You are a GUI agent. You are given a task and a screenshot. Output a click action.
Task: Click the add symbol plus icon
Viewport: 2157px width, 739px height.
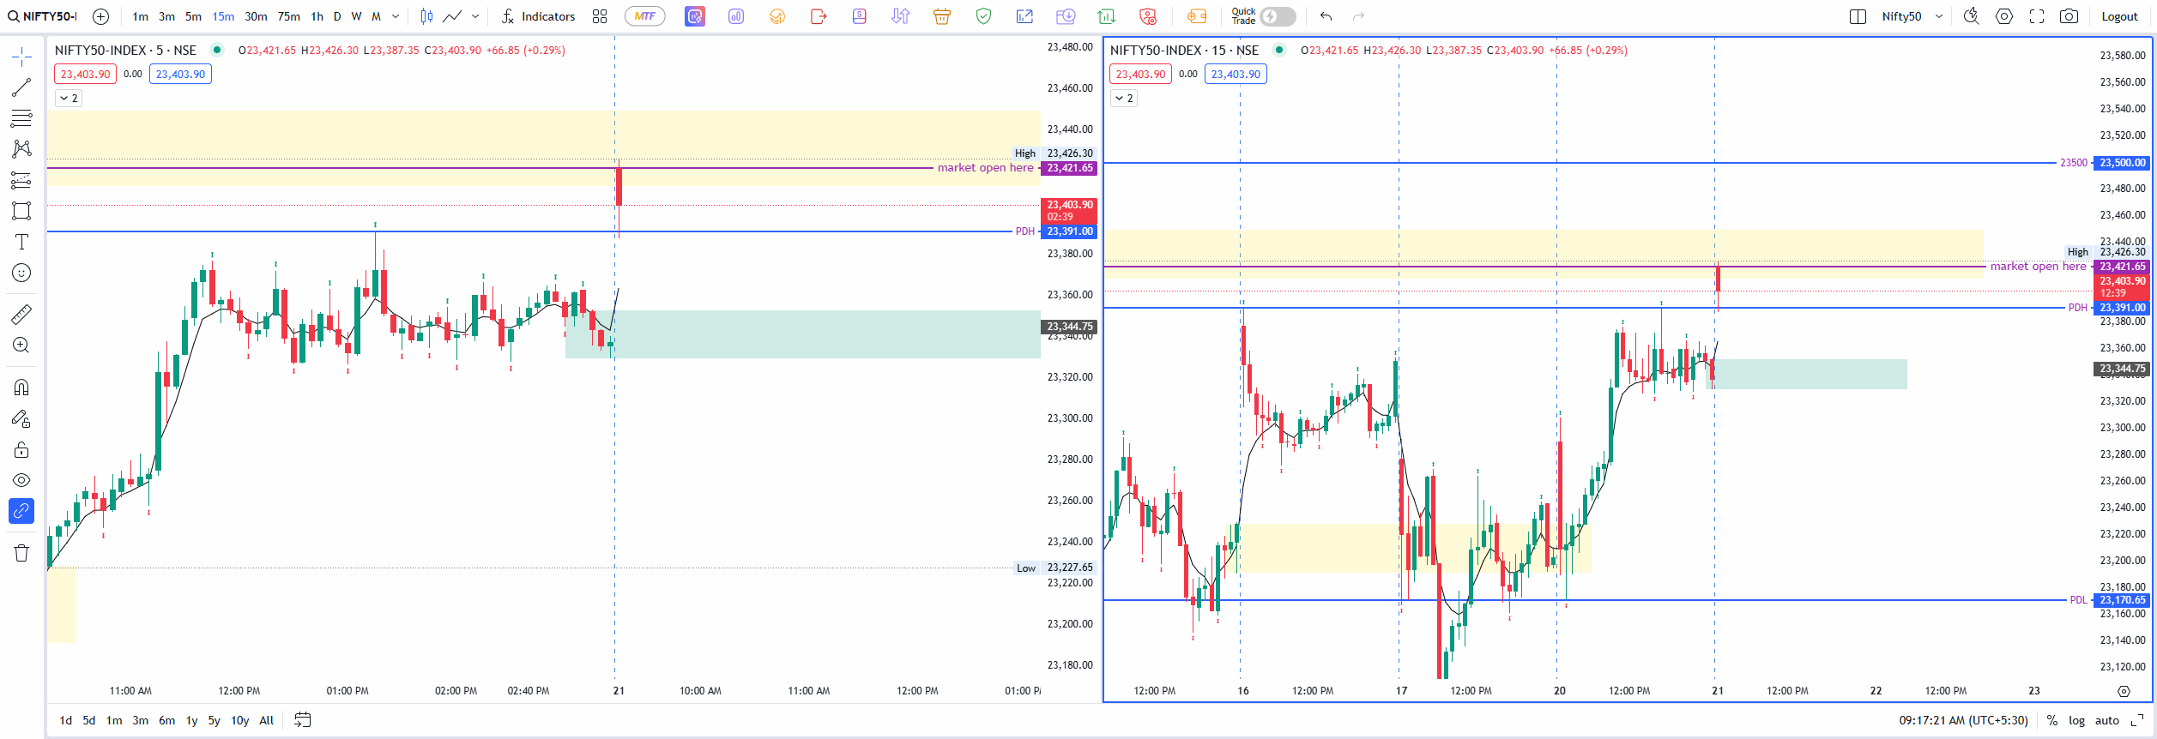tap(100, 16)
